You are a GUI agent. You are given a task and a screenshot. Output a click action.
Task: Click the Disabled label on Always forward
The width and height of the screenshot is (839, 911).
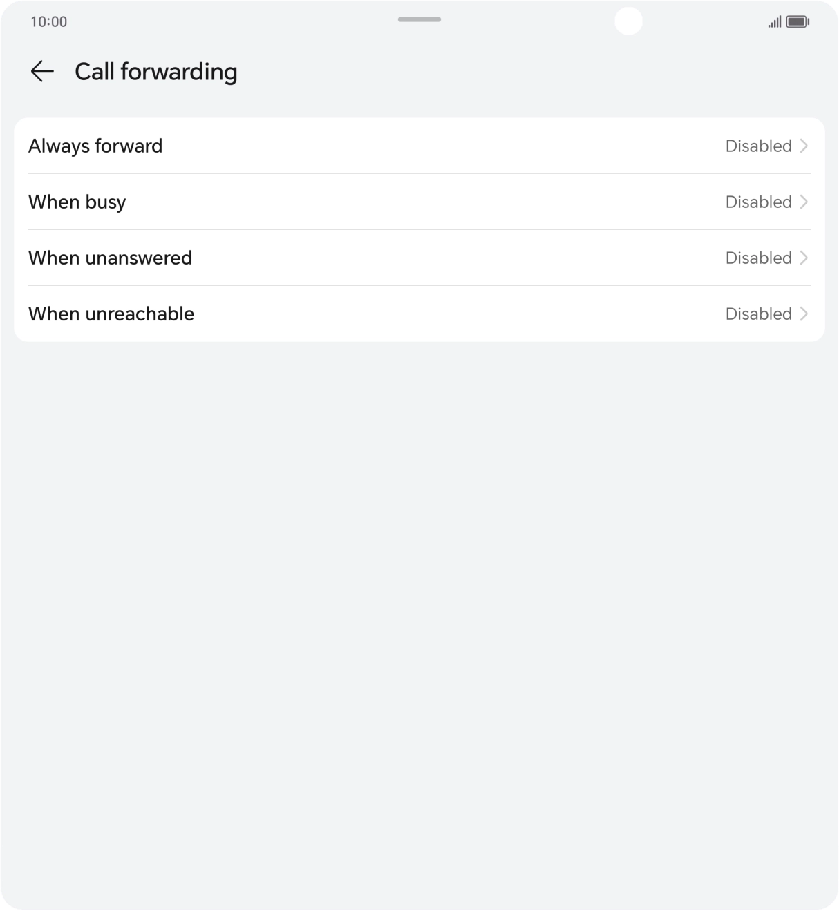point(758,146)
